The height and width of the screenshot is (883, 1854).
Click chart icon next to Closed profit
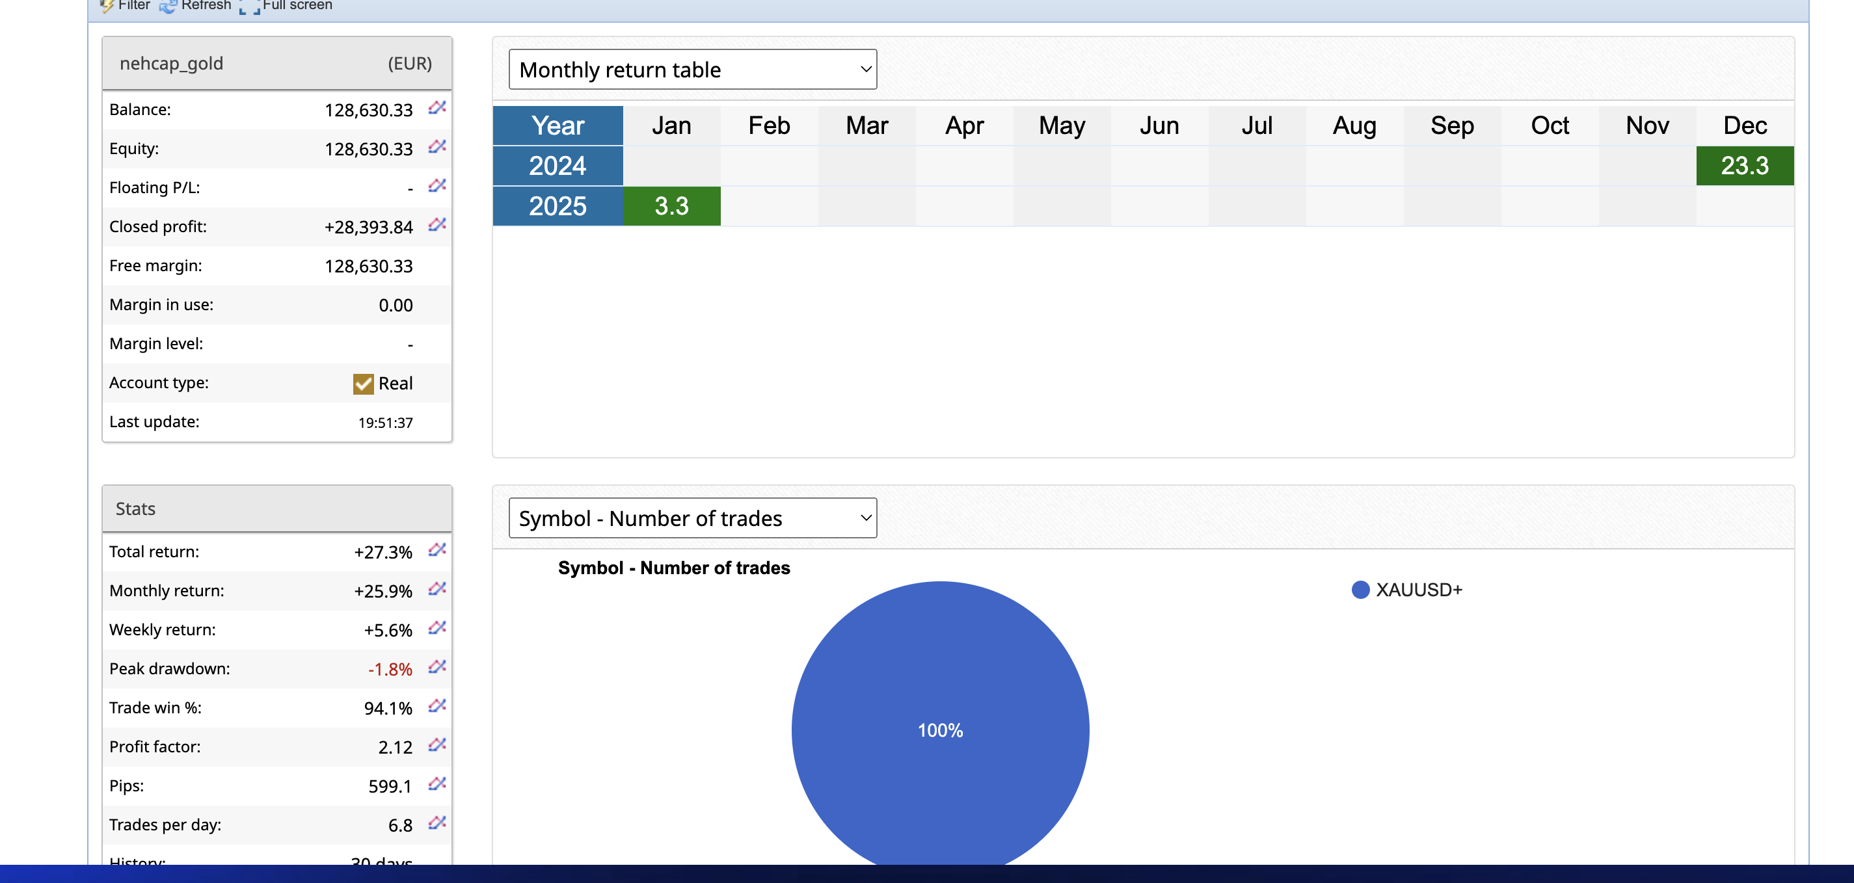(437, 225)
